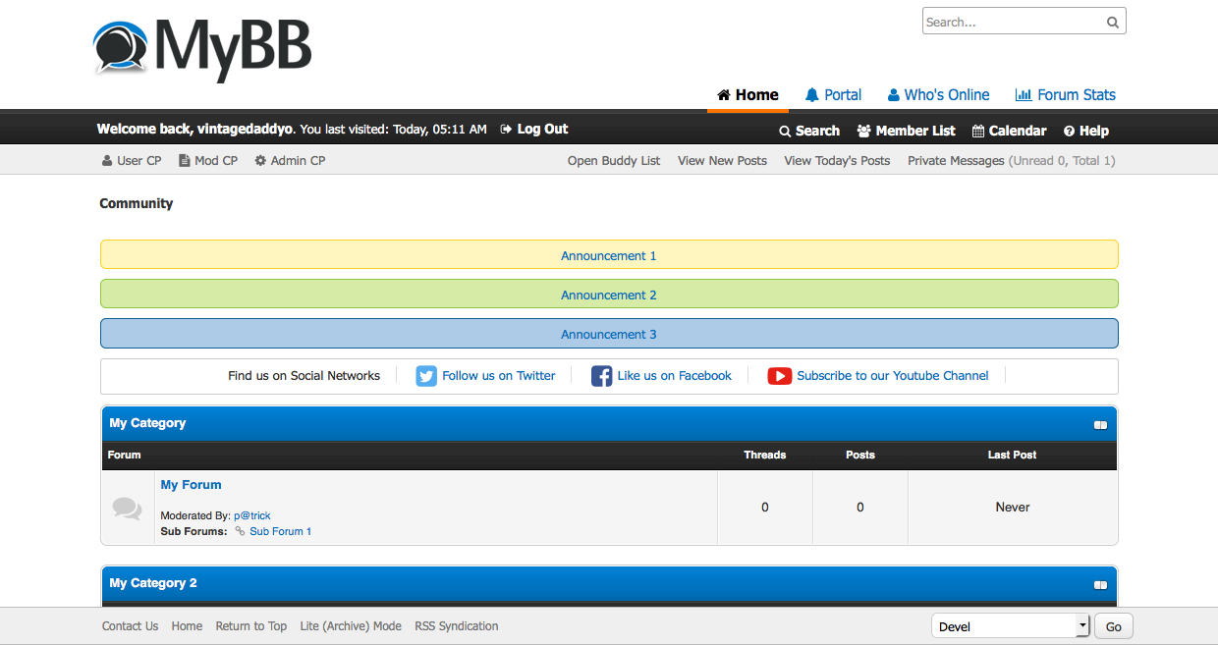Click View New Posts
This screenshot has height=645, width=1218.
722,160
